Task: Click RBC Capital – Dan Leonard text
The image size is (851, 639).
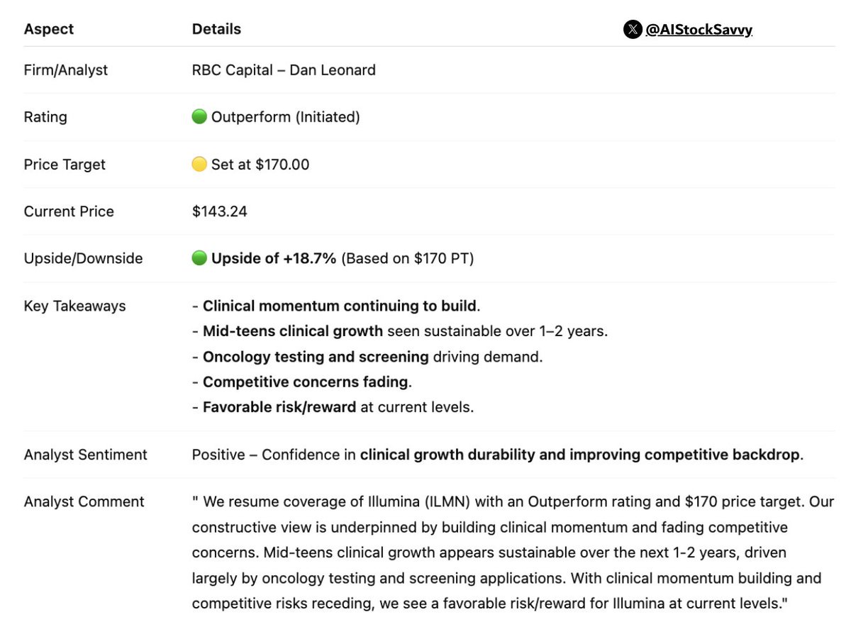Action: tap(284, 70)
